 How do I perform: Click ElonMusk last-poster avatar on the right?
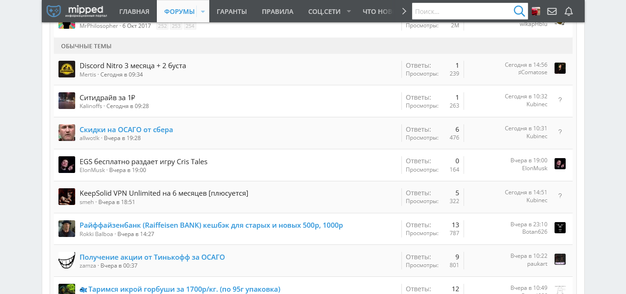[560, 164]
